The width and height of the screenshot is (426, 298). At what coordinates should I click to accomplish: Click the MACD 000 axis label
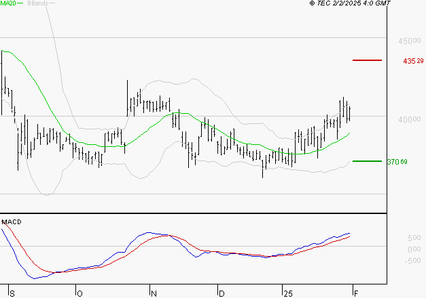pos(414,249)
